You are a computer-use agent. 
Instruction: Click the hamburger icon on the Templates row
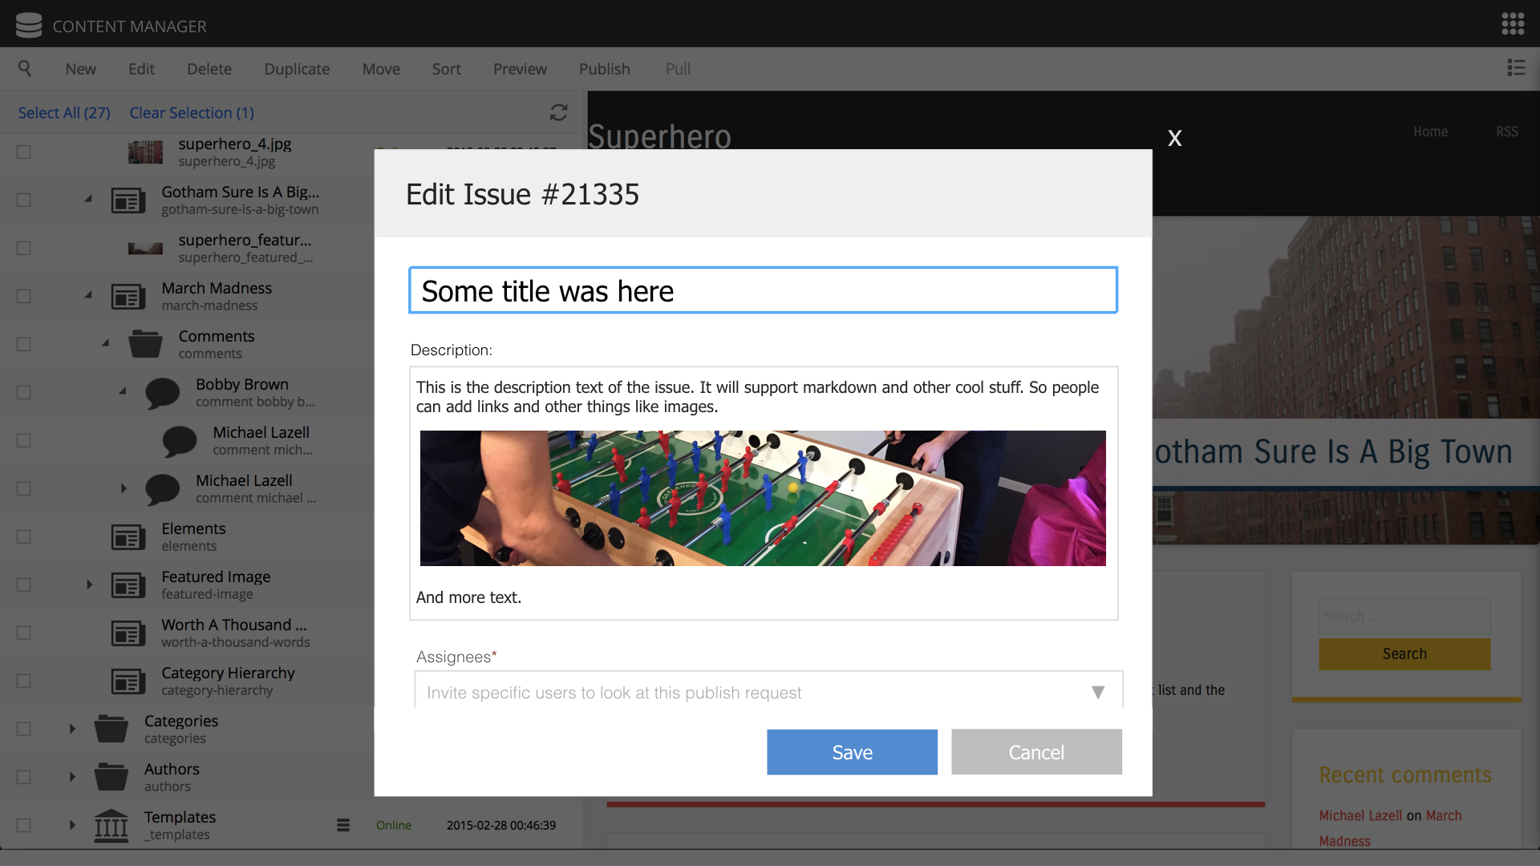(x=343, y=824)
